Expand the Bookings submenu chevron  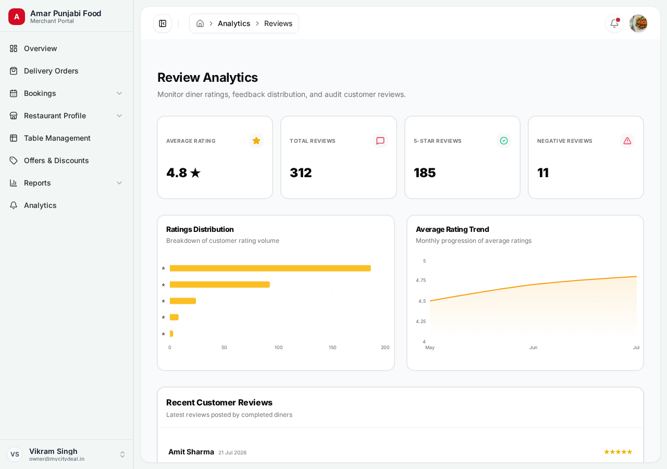(x=119, y=93)
